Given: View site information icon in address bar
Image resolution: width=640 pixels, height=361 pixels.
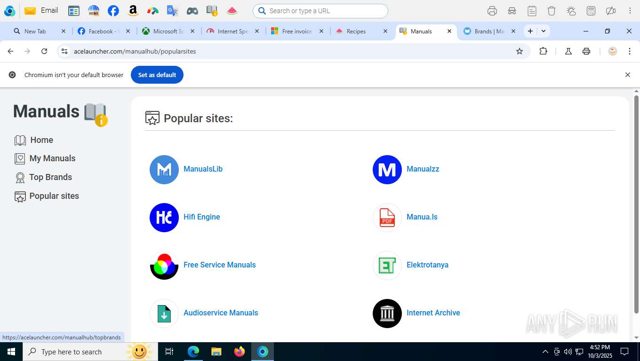Looking at the screenshot, I should click(x=64, y=51).
